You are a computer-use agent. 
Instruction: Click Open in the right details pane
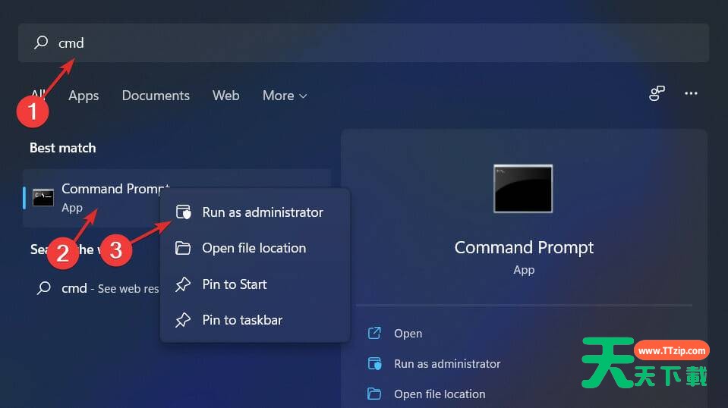click(x=408, y=334)
